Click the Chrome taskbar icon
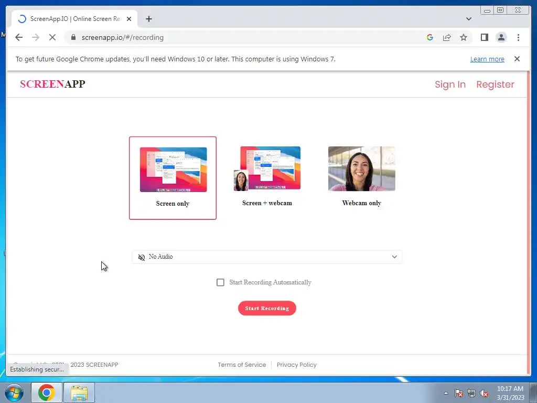 (47, 393)
